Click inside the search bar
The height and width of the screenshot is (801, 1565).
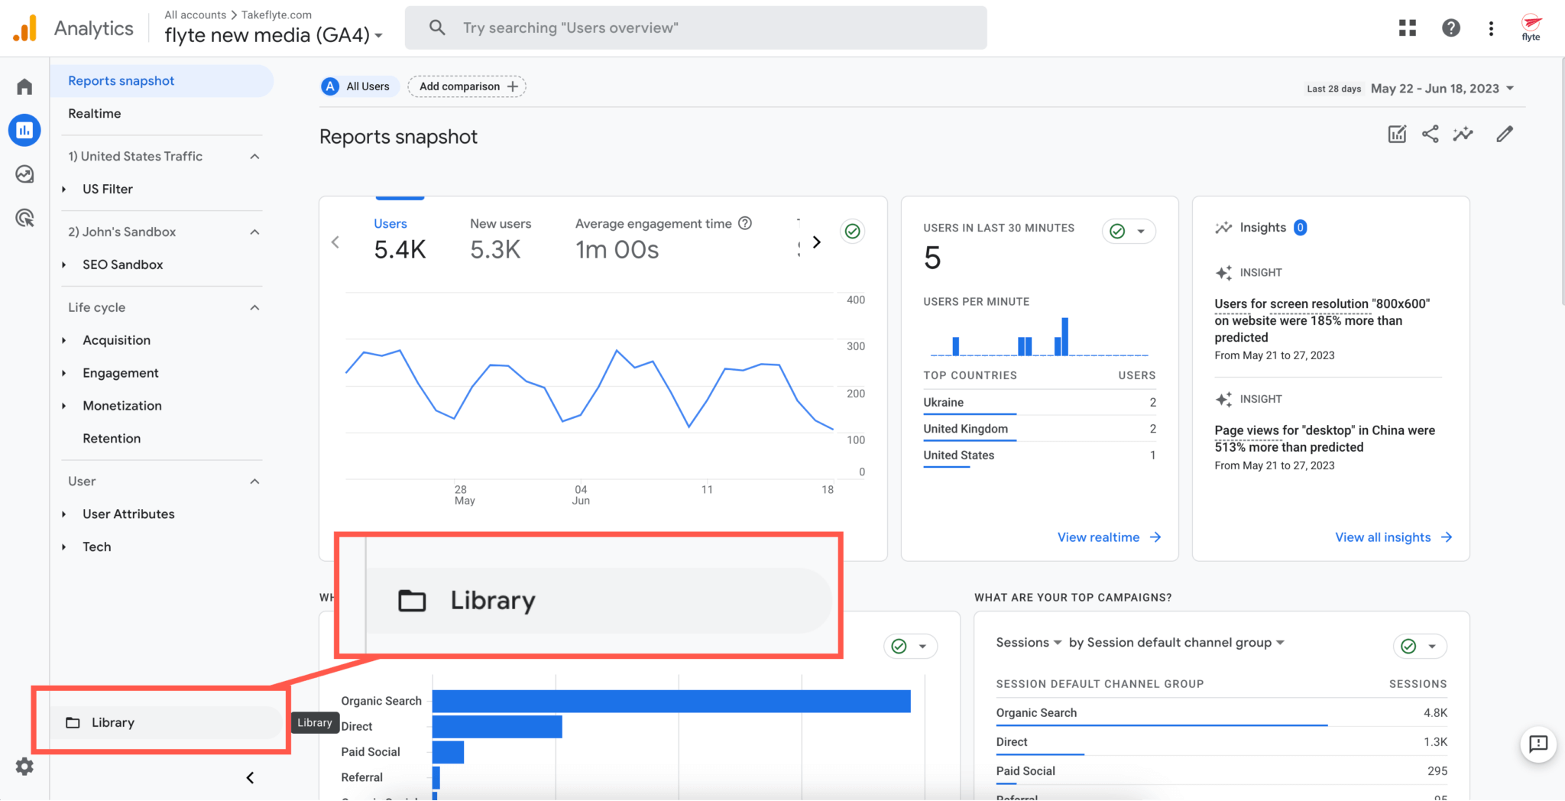pos(695,28)
